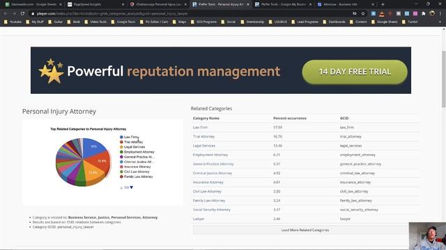This screenshot has height=250, width=446.
Task: Open the Membership bookmarks folder
Action: 252,22
